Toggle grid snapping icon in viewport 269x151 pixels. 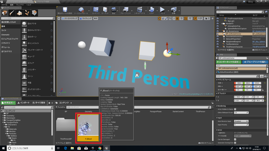click(177, 18)
